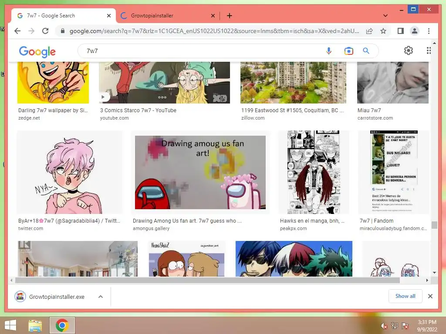The width and height of the screenshot is (446, 334).
Task: Share this page from address bar
Action: [369, 31]
